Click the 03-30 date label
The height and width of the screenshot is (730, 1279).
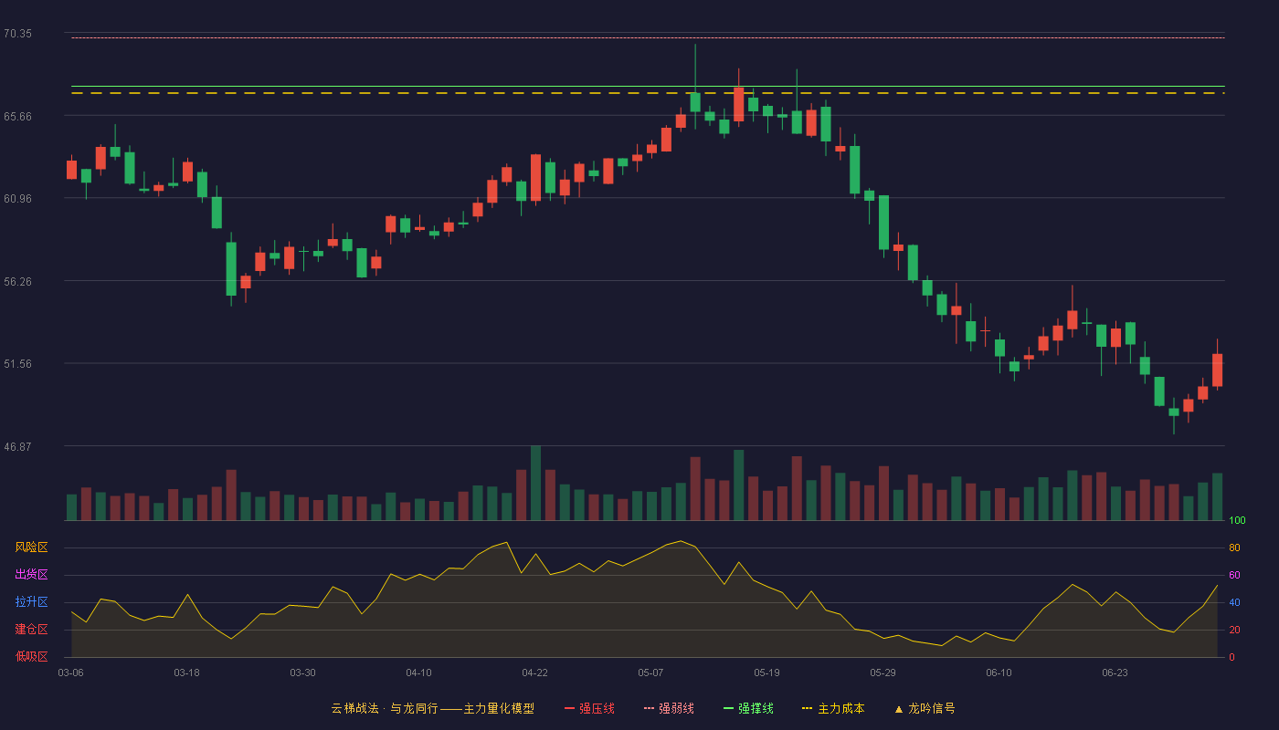(302, 673)
